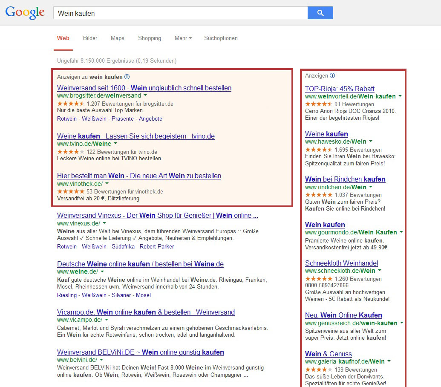Expand arrow next to www.rindchen.de/Wein
441x387 pixels.
370,187
